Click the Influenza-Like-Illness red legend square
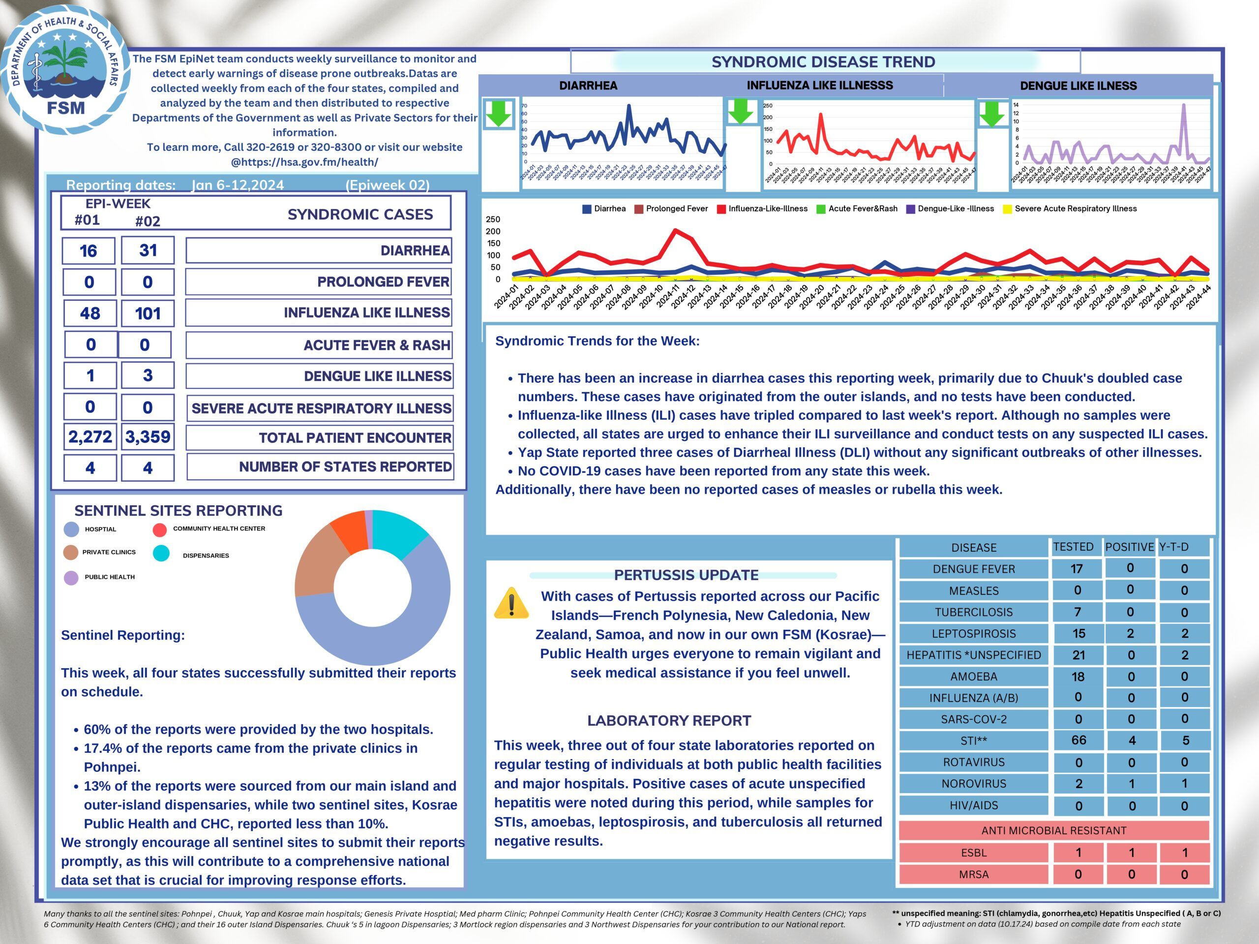The image size is (1259, 944). click(x=721, y=209)
